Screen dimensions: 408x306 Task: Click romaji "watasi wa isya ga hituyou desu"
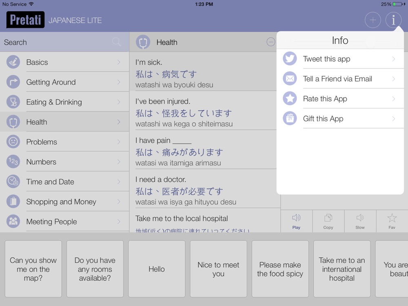coord(186,202)
